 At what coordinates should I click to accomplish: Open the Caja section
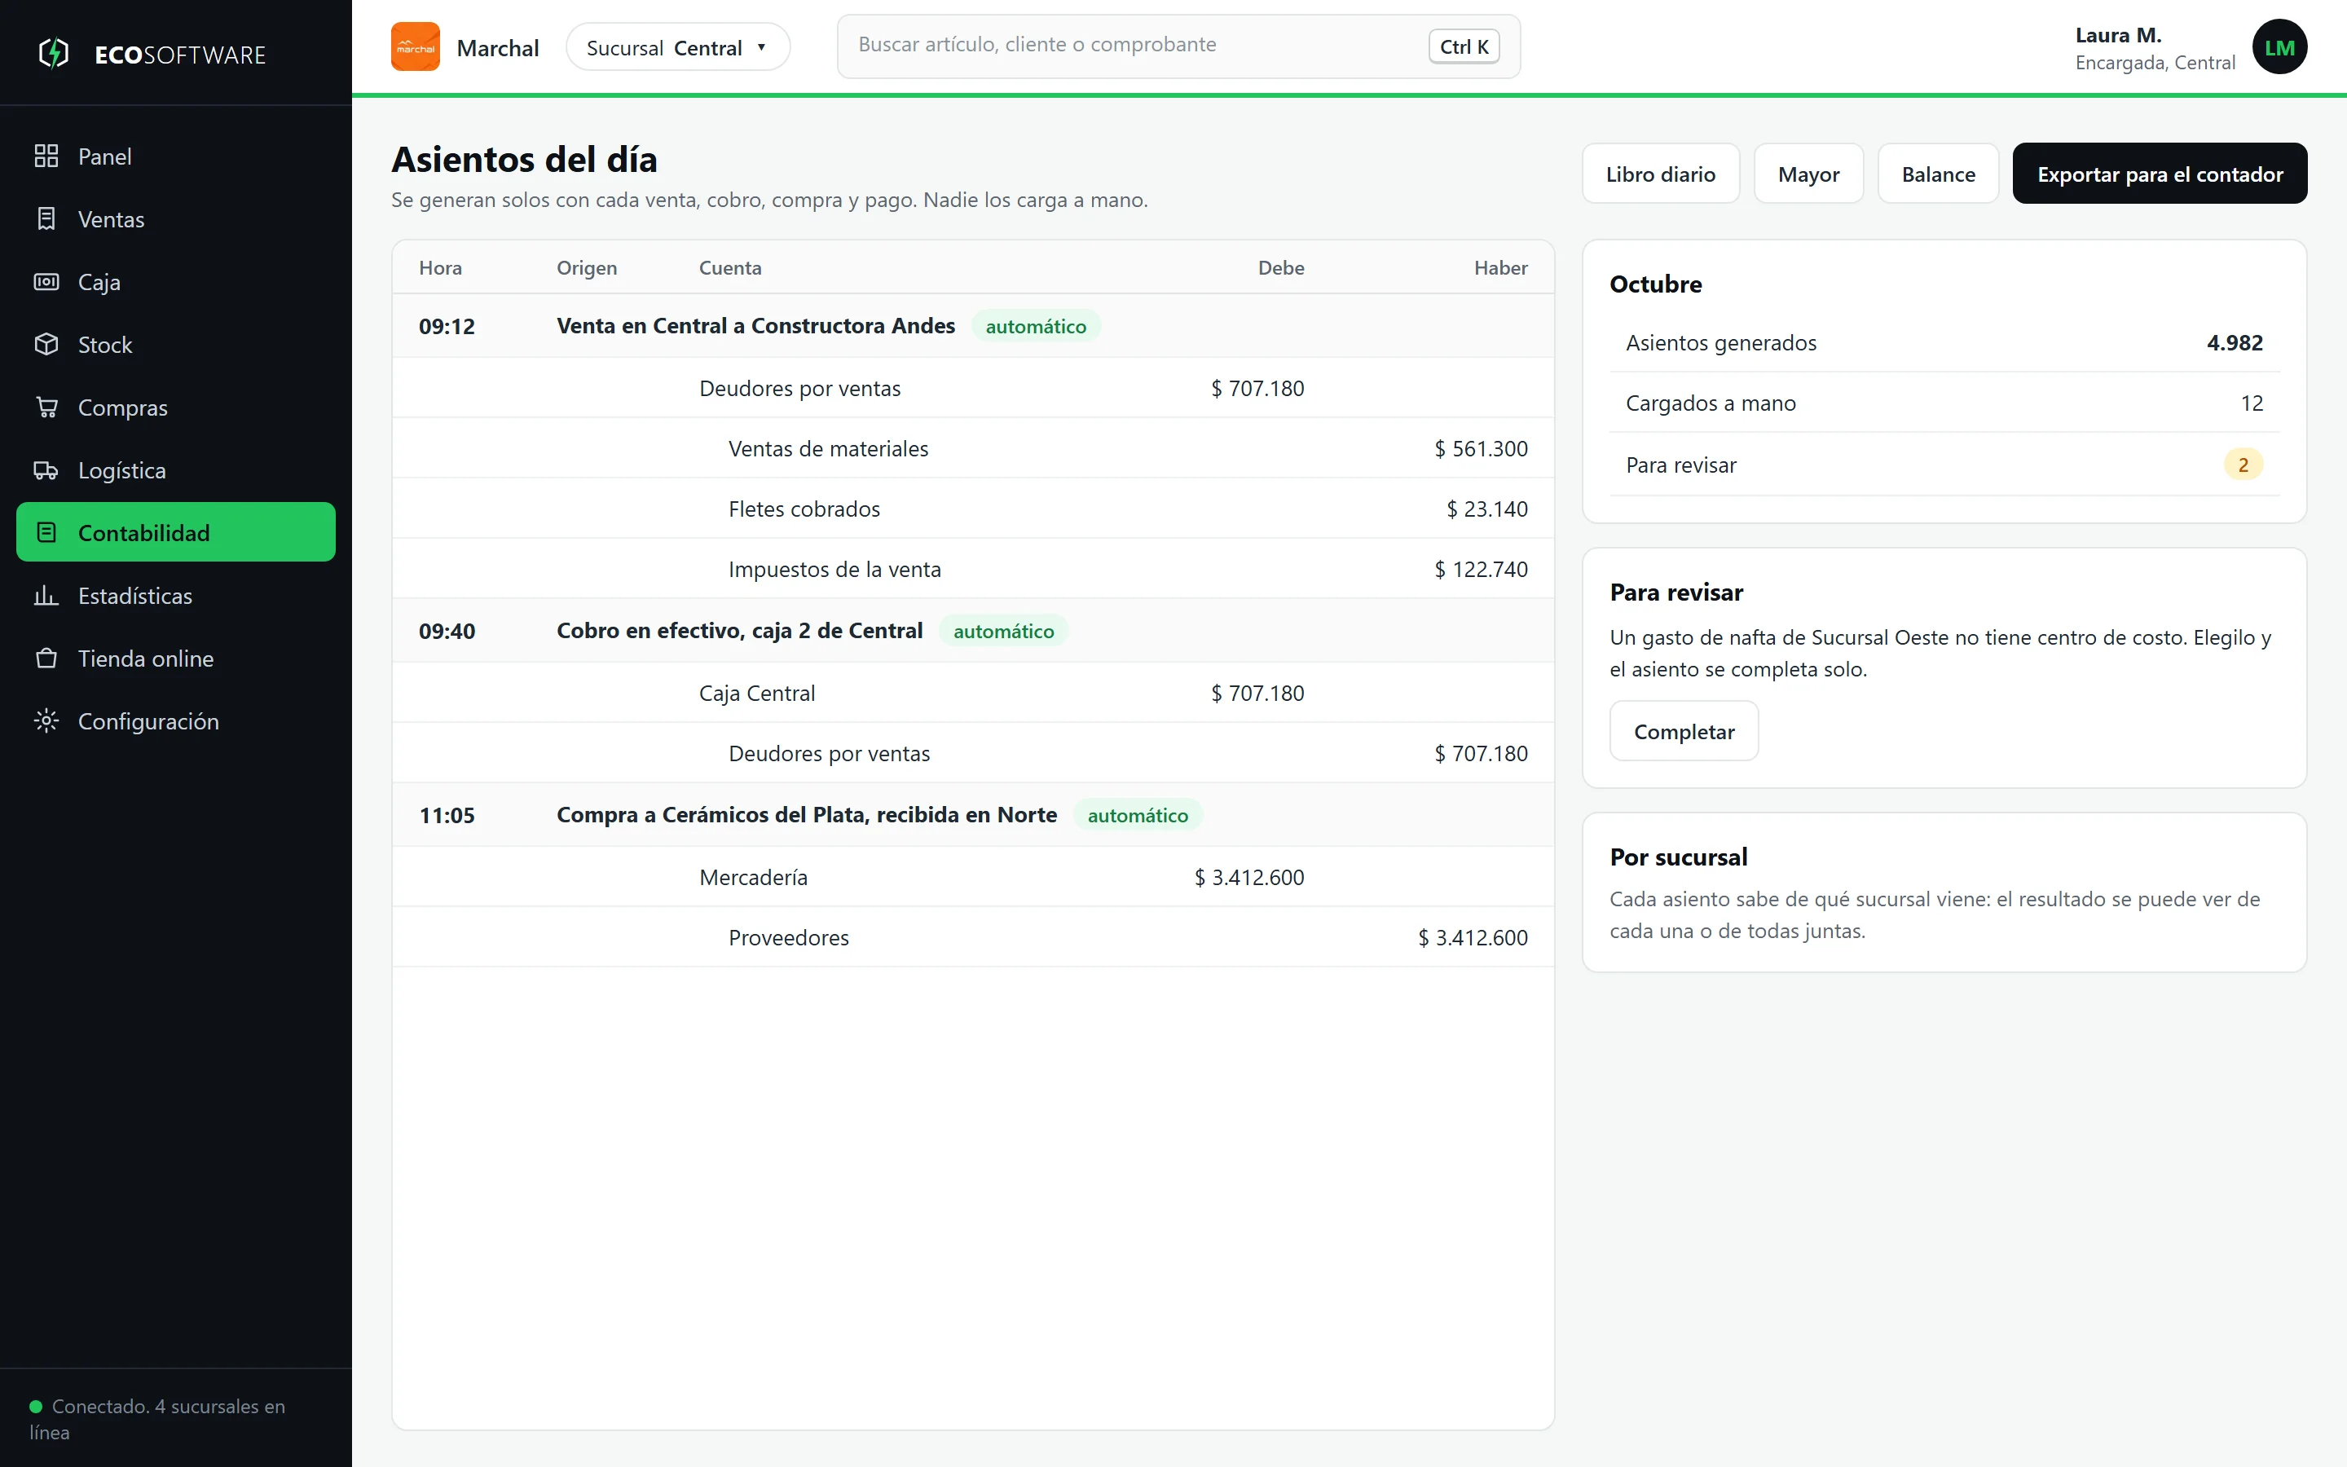pos(175,281)
